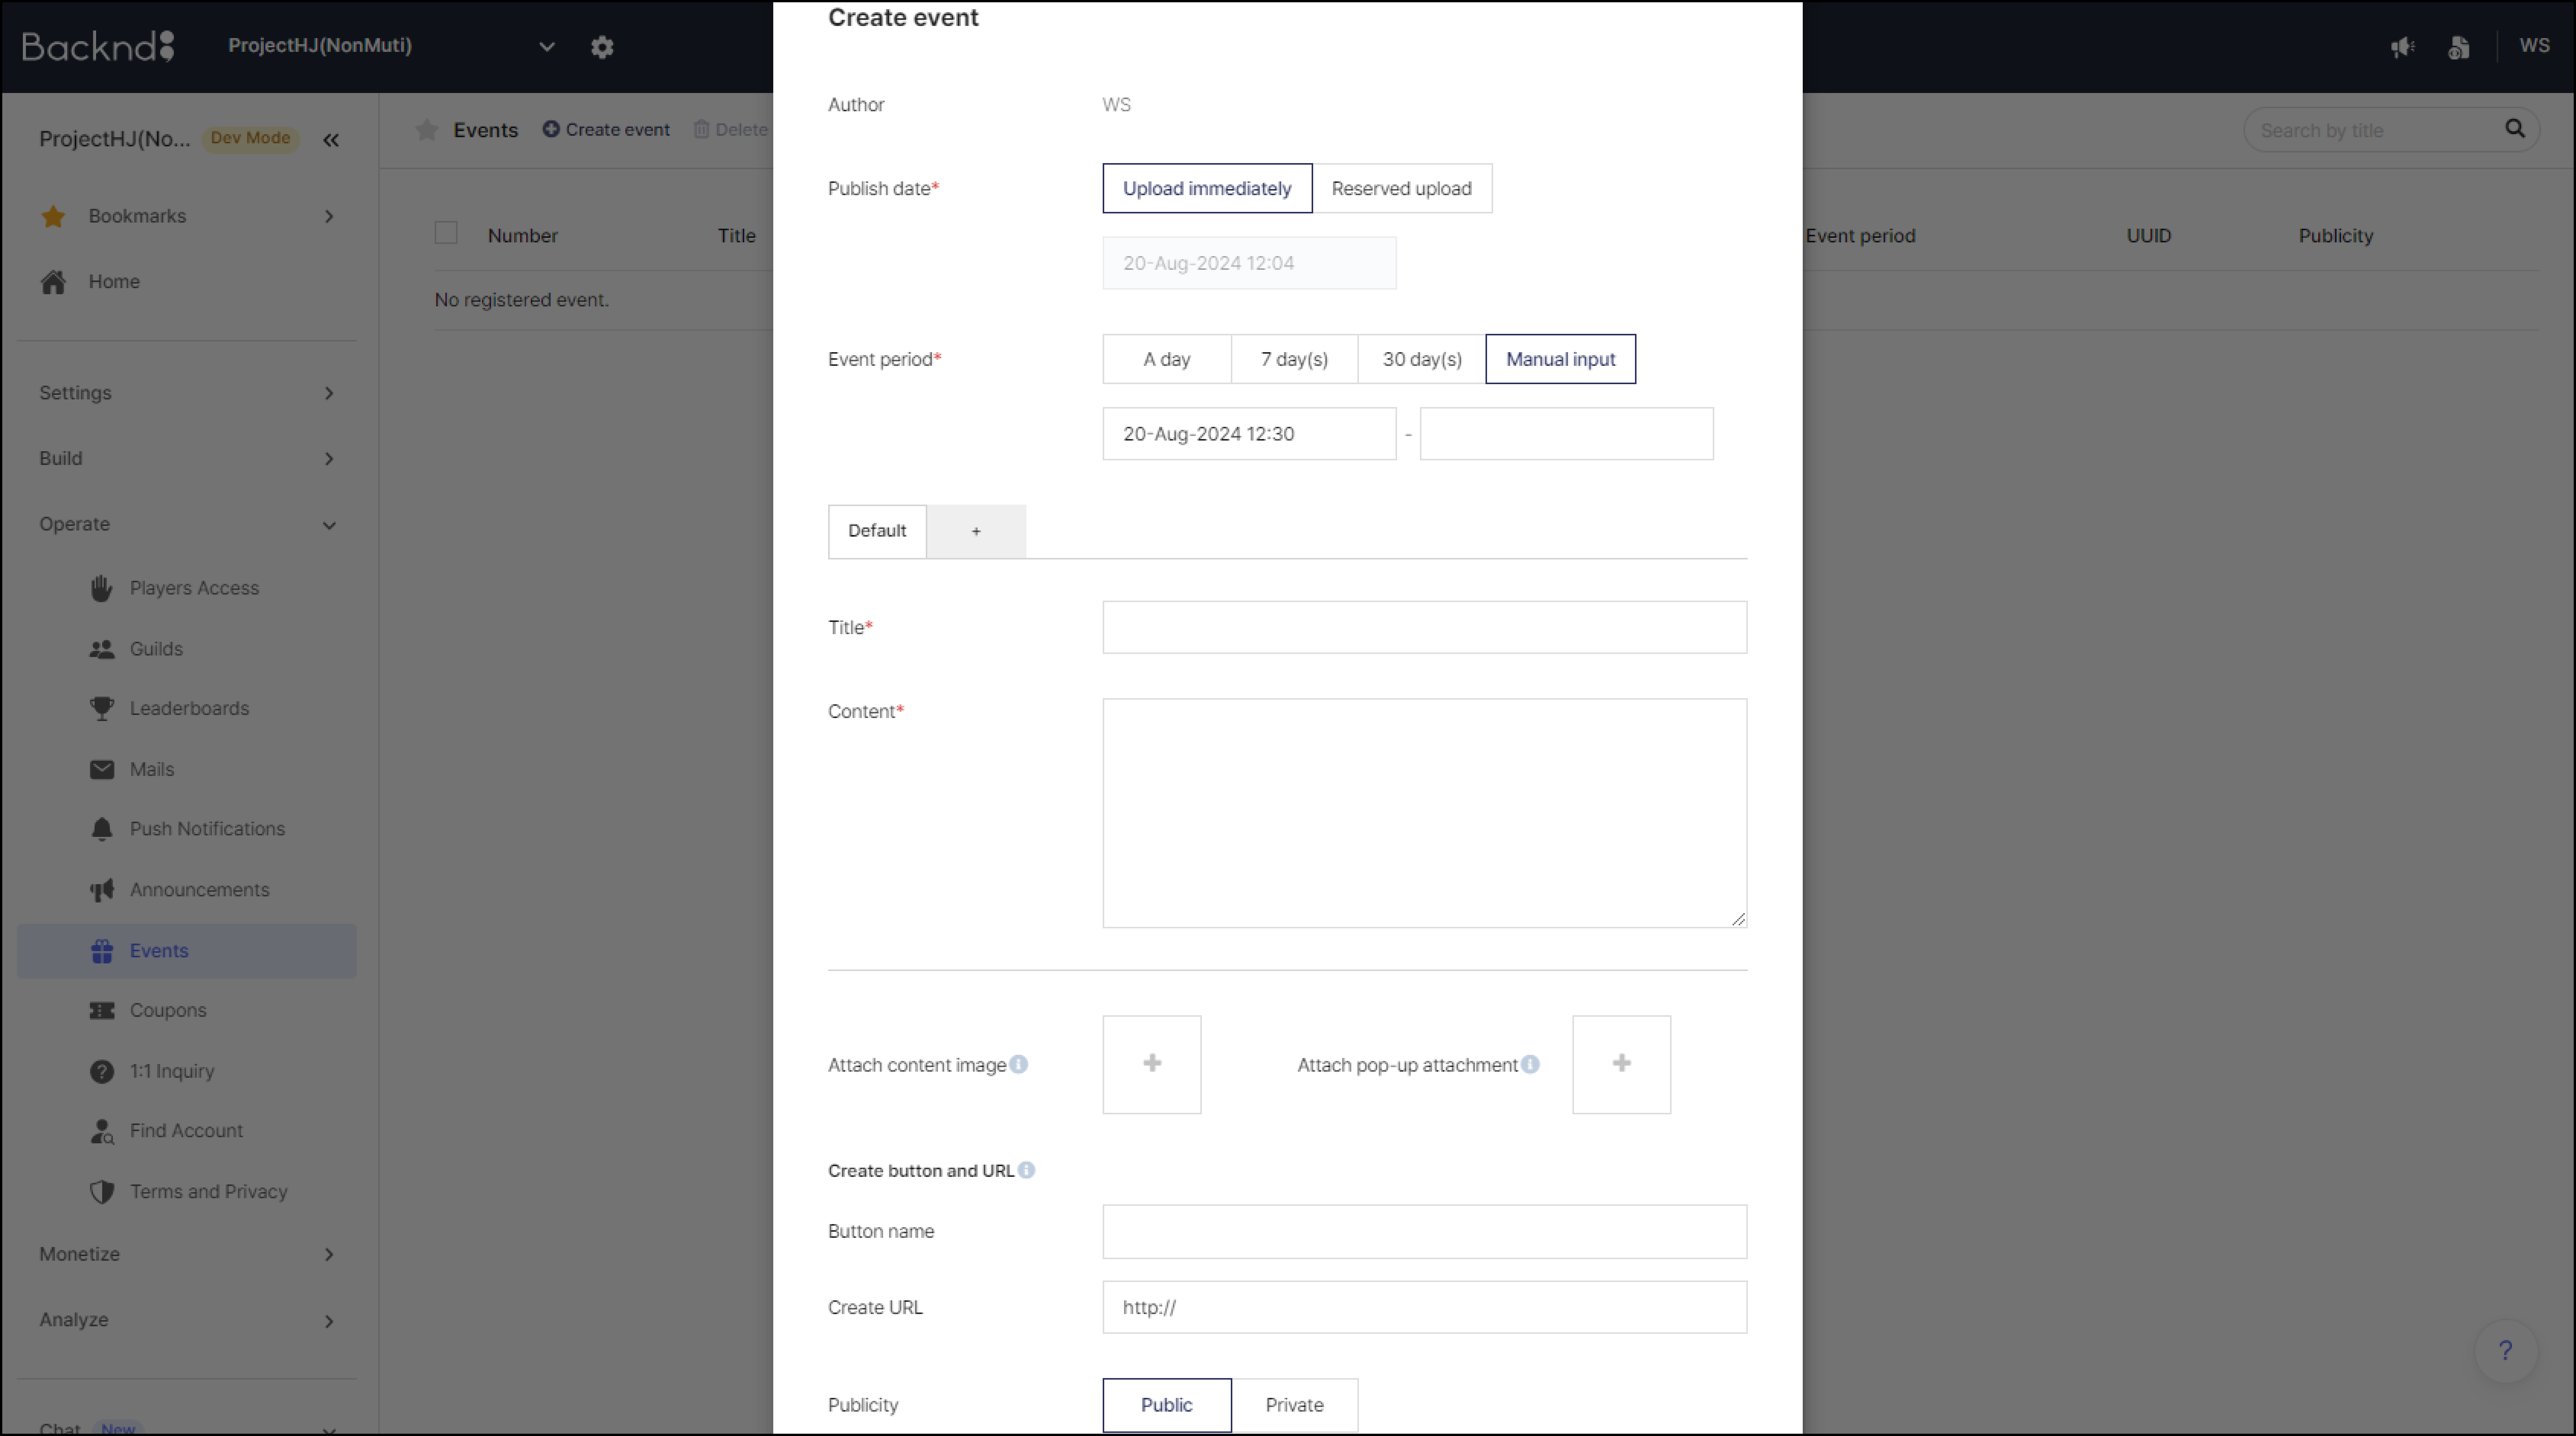The height and width of the screenshot is (1436, 2576).
Task: Select Upload immediately publish option
Action: coord(1207,188)
